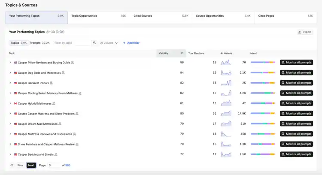Screen dimensions: 322x175
Task: Switch to the Cited Pages tab
Action: [x=286, y=18]
